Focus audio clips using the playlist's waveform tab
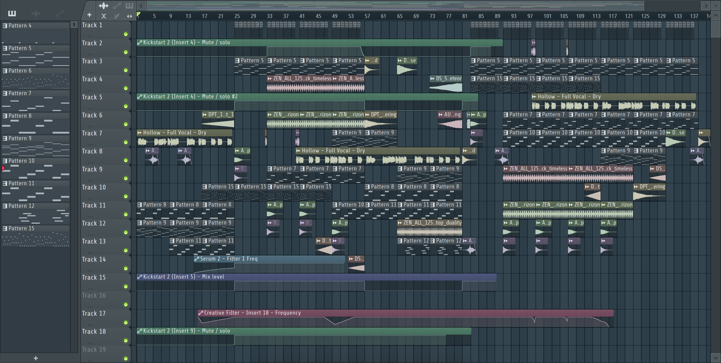 [x=104, y=6]
